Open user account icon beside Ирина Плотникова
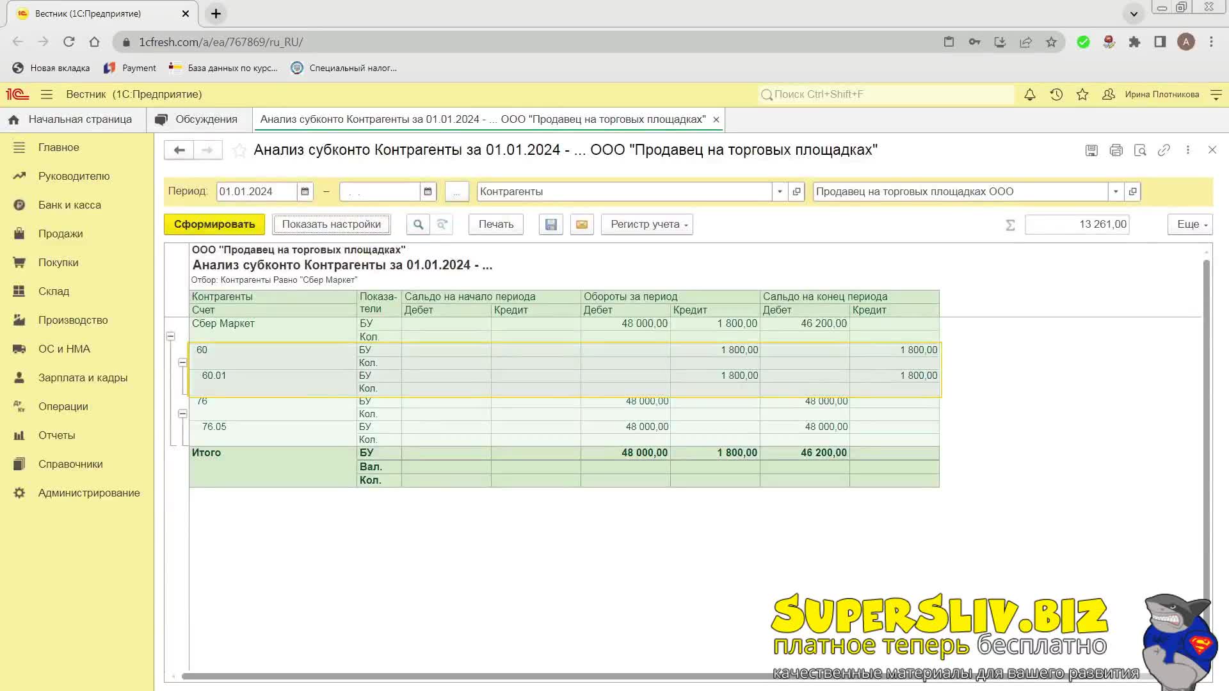The height and width of the screenshot is (691, 1229). [x=1109, y=95]
